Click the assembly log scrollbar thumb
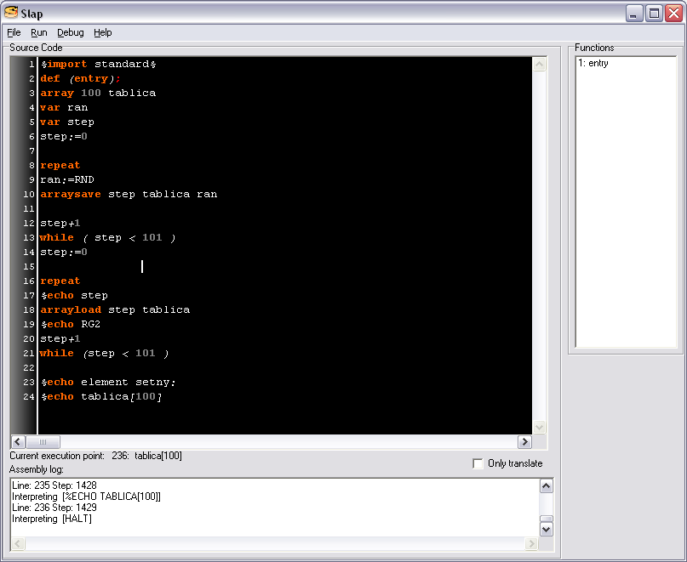 [547, 519]
